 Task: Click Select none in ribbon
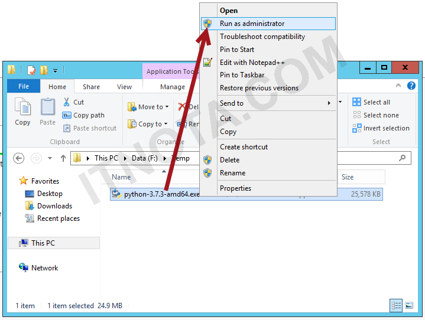pos(376,115)
